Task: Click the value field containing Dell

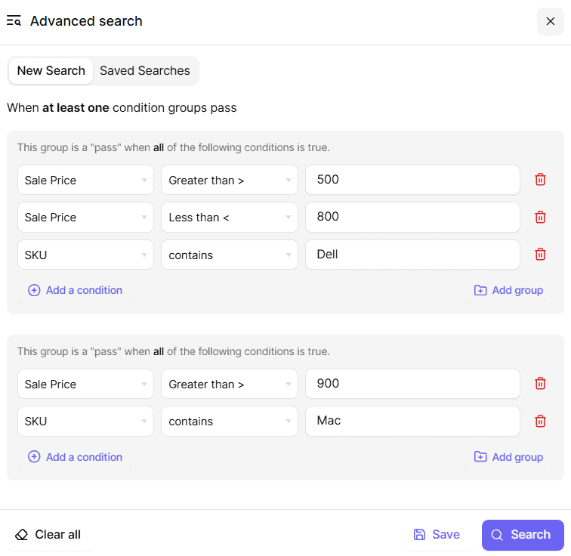Action: click(x=412, y=255)
